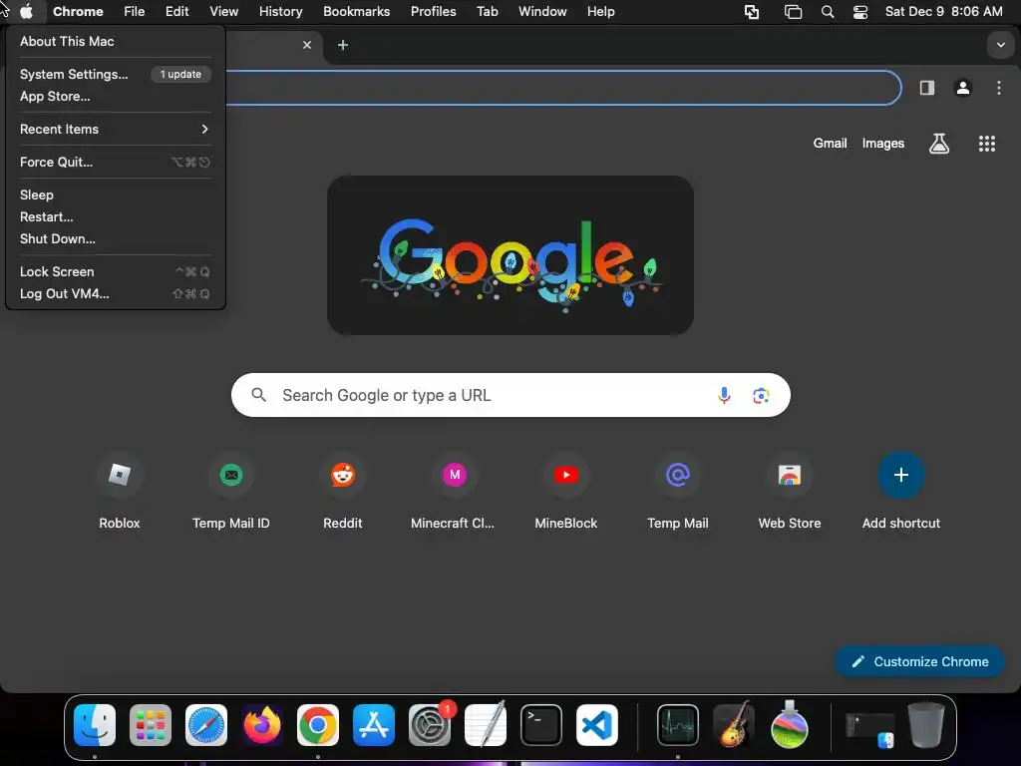Open a new tab with plus button
The height and width of the screenshot is (766, 1021).
click(343, 45)
